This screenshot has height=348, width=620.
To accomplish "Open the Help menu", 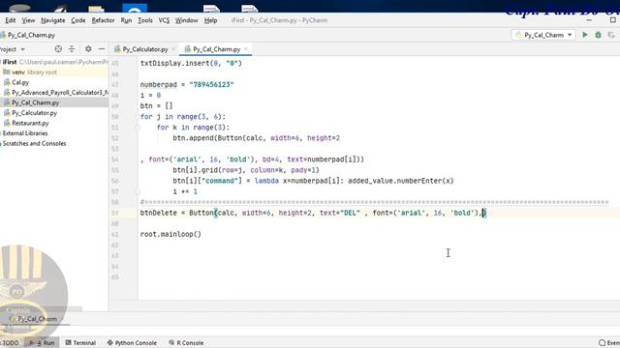I will point(210,20).
